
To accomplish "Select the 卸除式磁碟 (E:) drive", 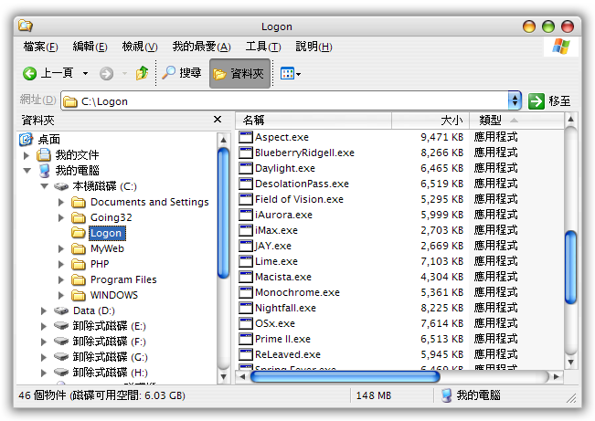I will coord(110,327).
